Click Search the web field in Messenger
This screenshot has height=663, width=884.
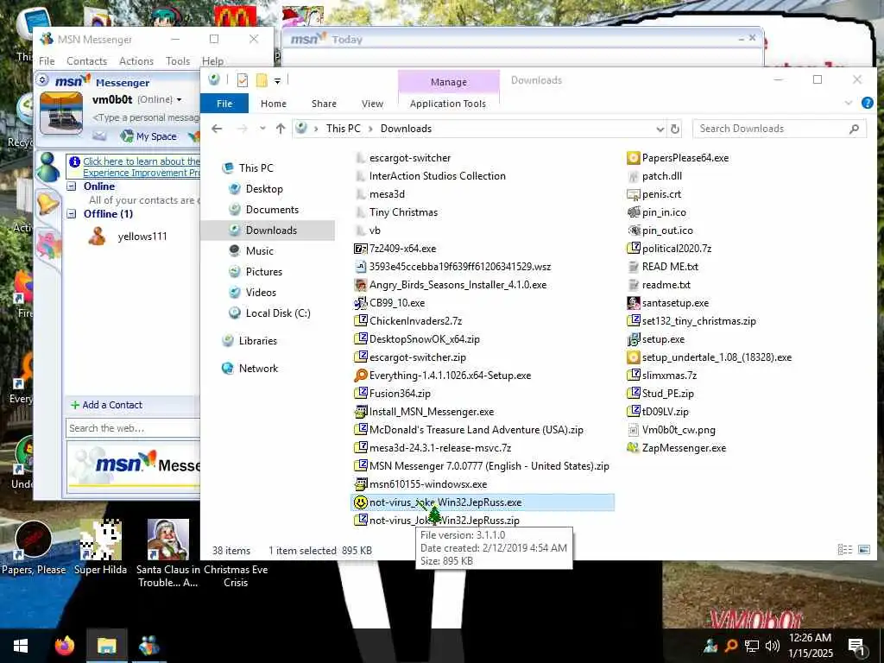[x=132, y=428]
